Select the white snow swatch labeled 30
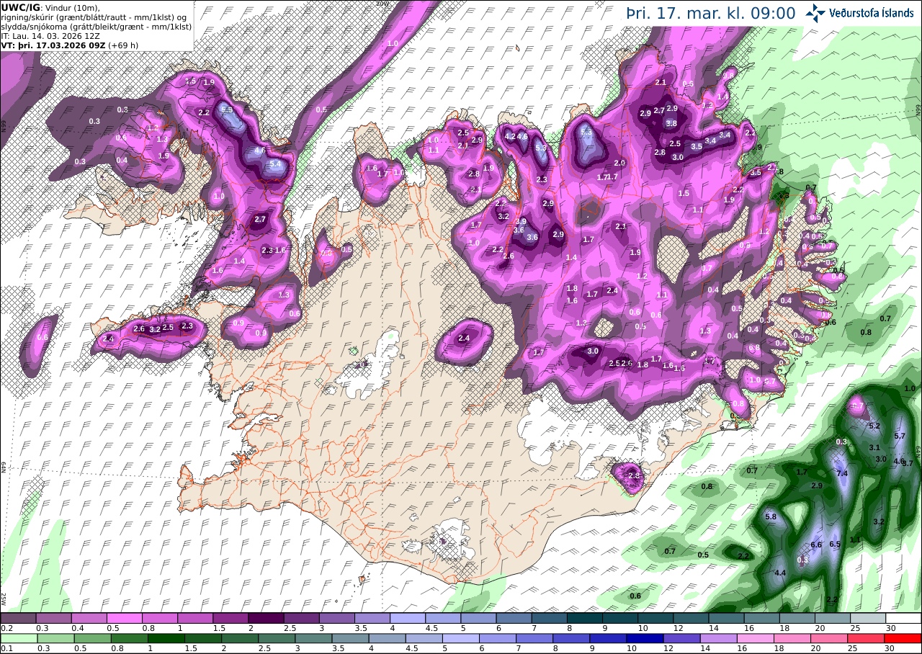This screenshot has width=922, height=654. 904,618
